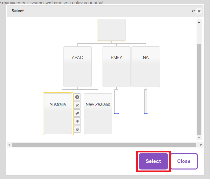Select the root node at the top
210x179 pixels.
[x=112, y=30]
